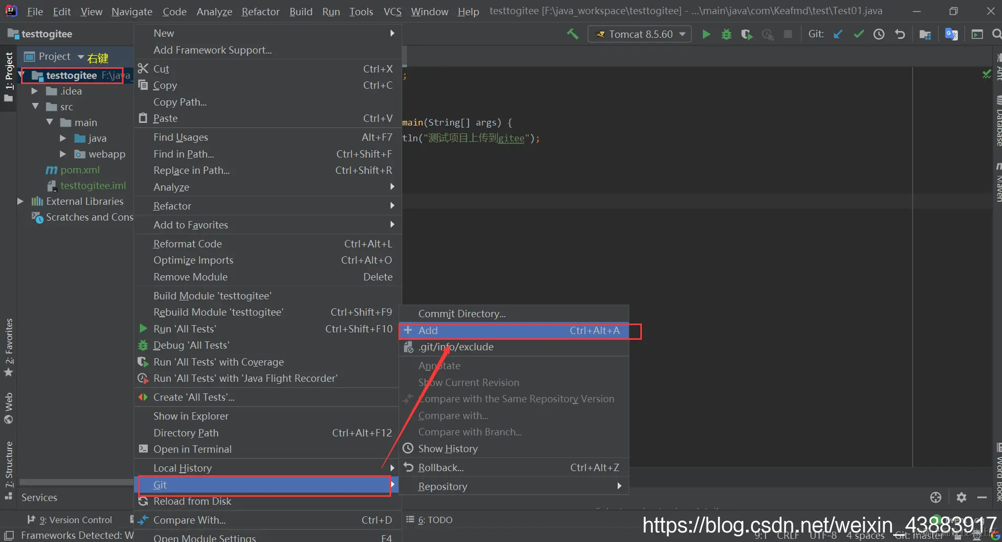Click the Git Rollback toolbar icon
The height and width of the screenshot is (542, 1002).
900,34
